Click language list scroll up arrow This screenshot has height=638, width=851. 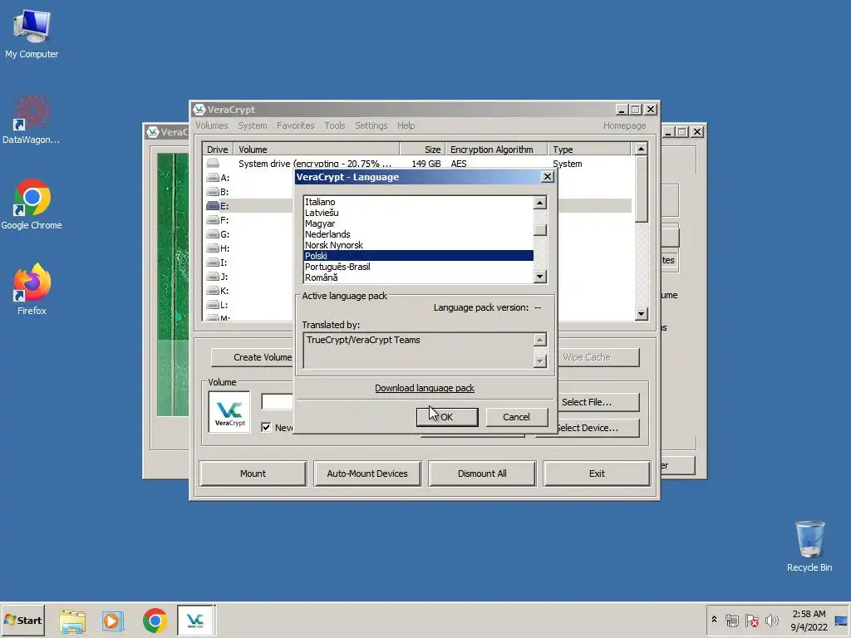(539, 203)
